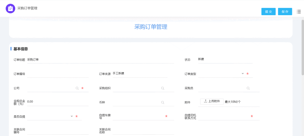Click the large blue 采购订单管理 title
Screen dimensions: 304x136
click(x=151, y=27)
